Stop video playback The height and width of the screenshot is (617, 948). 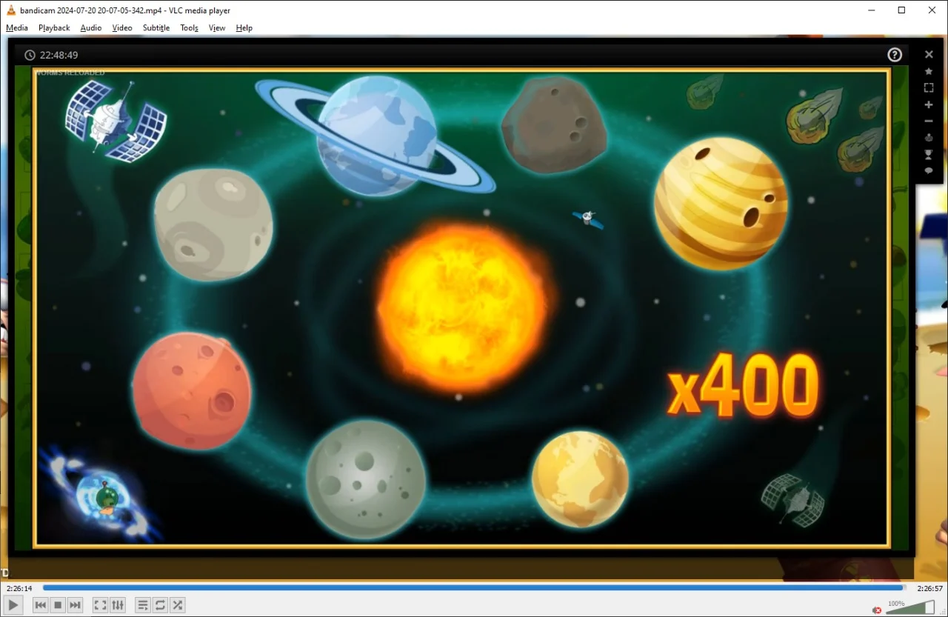[58, 605]
